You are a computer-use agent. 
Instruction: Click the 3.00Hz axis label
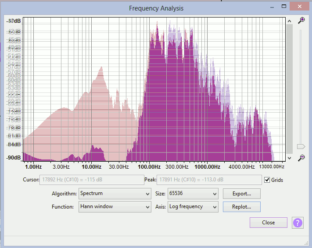coord(61,167)
